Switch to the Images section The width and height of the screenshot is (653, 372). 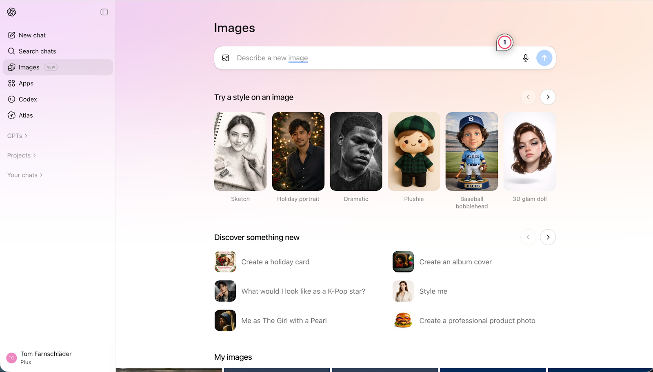[x=29, y=67]
